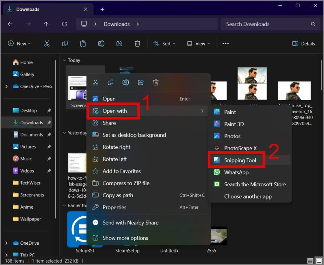Collapse the Today group
324x265 pixels.
point(65,60)
